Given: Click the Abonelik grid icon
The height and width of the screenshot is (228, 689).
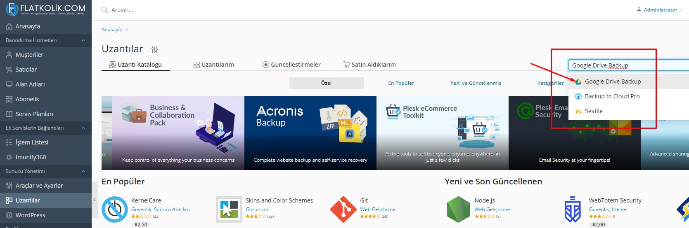Looking at the screenshot, I should 9,99.
